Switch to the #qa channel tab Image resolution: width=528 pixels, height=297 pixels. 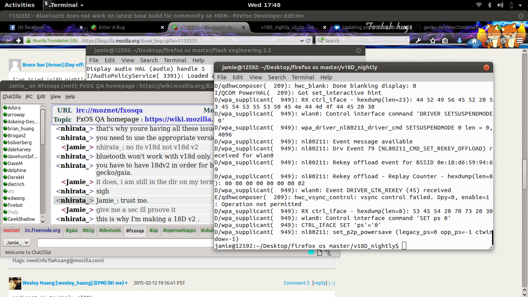coord(154,230)
